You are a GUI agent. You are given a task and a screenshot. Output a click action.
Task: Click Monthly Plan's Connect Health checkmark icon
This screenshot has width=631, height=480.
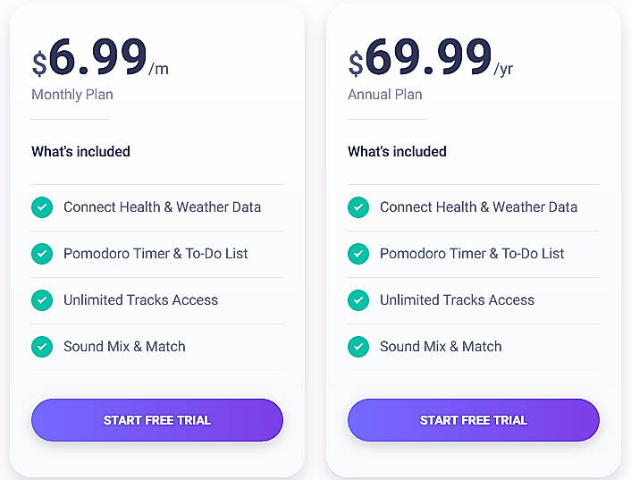pos(42,207)
